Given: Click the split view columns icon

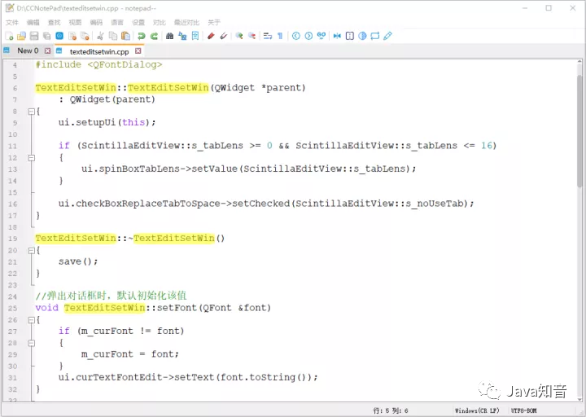Looking at the screenshot, I should tap(350, 36).
